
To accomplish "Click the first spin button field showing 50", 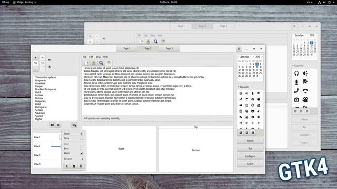I will coord(36,63).
